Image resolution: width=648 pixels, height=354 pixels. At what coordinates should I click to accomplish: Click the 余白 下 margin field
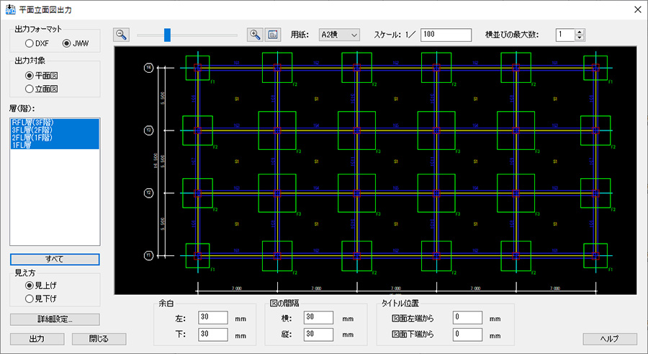click(213, 335)
